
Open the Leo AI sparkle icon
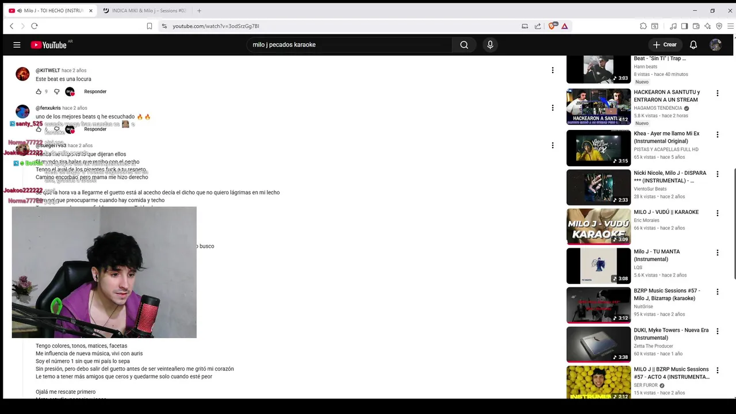pyautogui.click(x=707, y=26)
